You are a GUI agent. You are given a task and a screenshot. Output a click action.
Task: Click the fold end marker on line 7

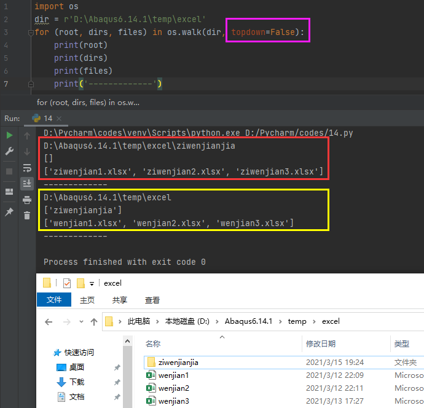(31, 84)
